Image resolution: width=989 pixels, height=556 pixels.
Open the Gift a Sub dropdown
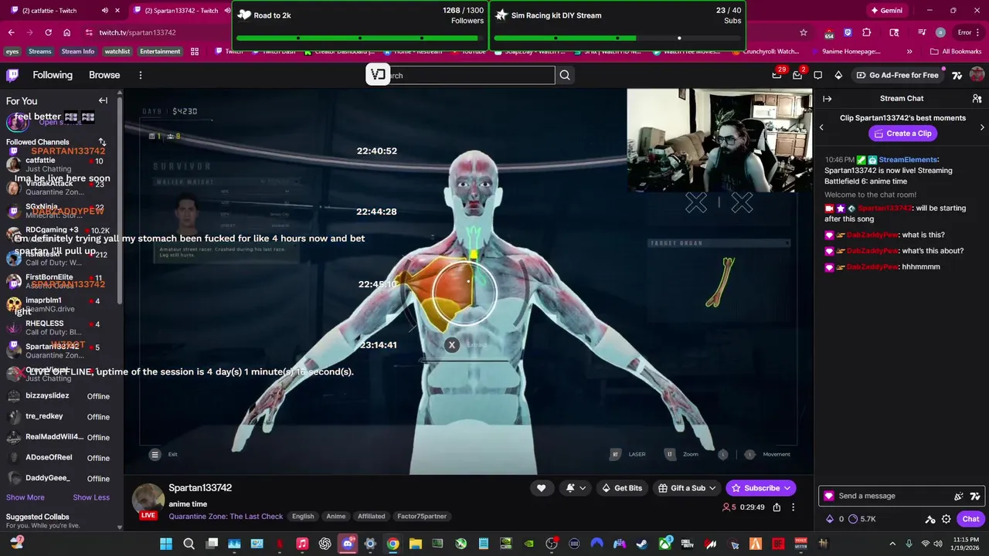pos(688,488)
